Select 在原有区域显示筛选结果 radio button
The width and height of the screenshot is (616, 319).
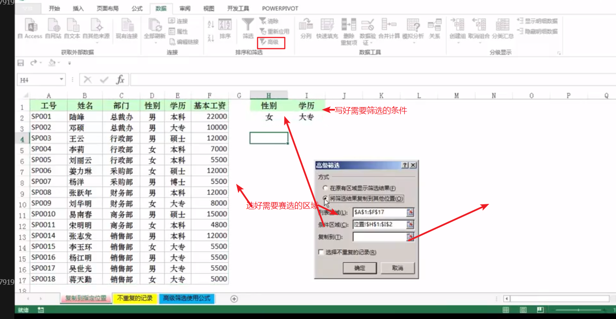(x=325, y=188)
